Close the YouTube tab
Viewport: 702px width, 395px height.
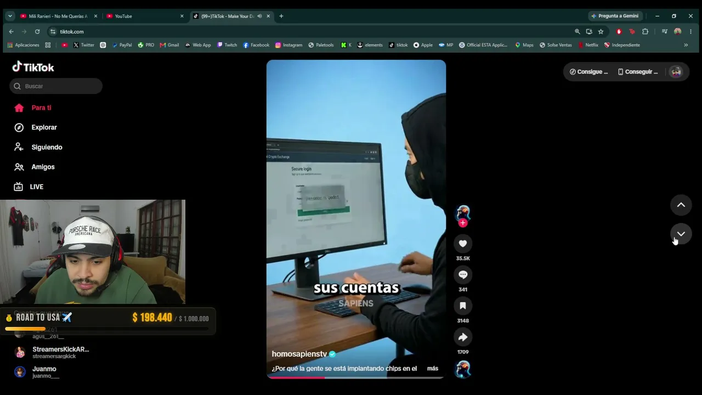[182, 16]
